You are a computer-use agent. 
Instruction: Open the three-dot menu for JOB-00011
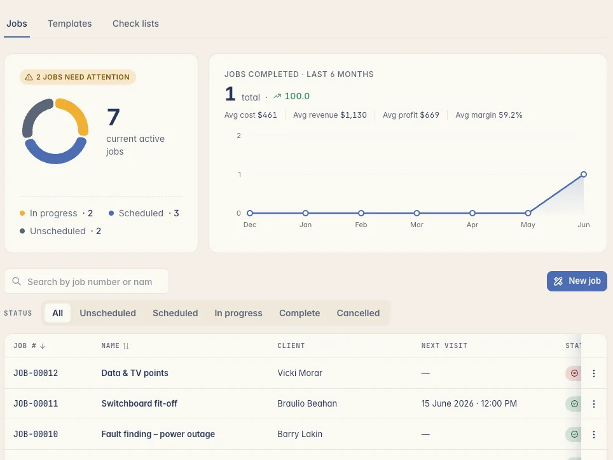[593, 403]
